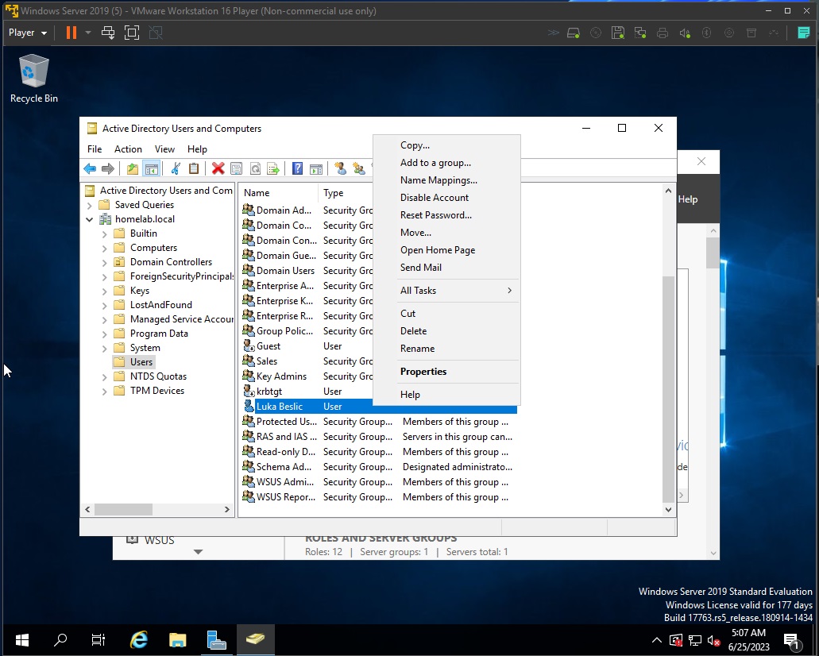
Task: Send Ctrl+Alt+Del to the virtual machine
Action: 108,33
